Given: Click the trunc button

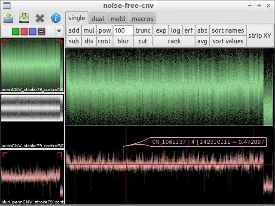Looking at the screenshot, I should coord(143,30).
